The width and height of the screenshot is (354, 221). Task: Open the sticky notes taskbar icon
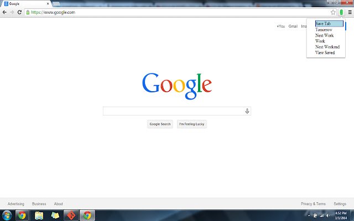pyautogui.click(x=55, y=215)
